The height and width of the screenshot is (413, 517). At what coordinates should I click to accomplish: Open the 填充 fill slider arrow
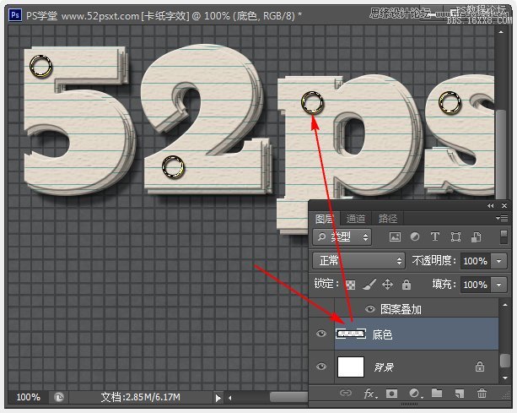(498, 285)
